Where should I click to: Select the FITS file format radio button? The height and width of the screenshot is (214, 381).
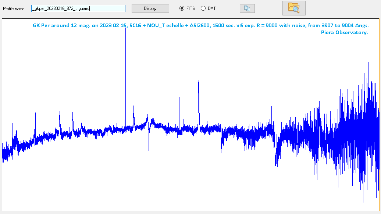point(182,8)
